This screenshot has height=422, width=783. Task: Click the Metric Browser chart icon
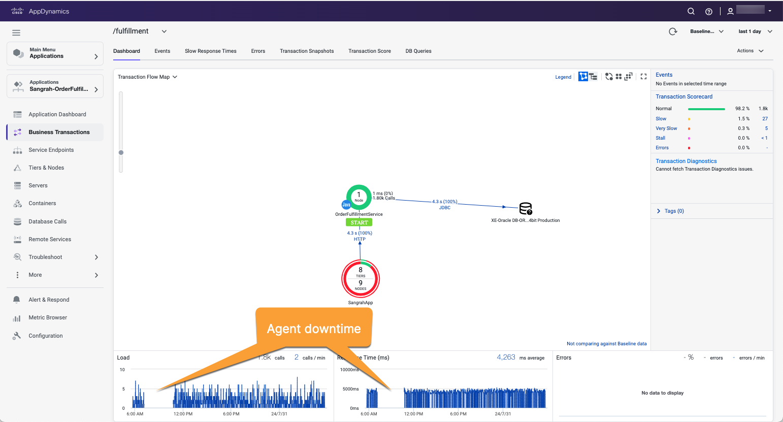pyautogui.click(x=17, y=318)
